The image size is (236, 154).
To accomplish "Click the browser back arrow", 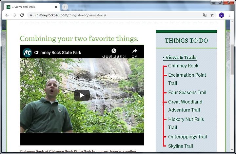I will (x=7, y=15).
